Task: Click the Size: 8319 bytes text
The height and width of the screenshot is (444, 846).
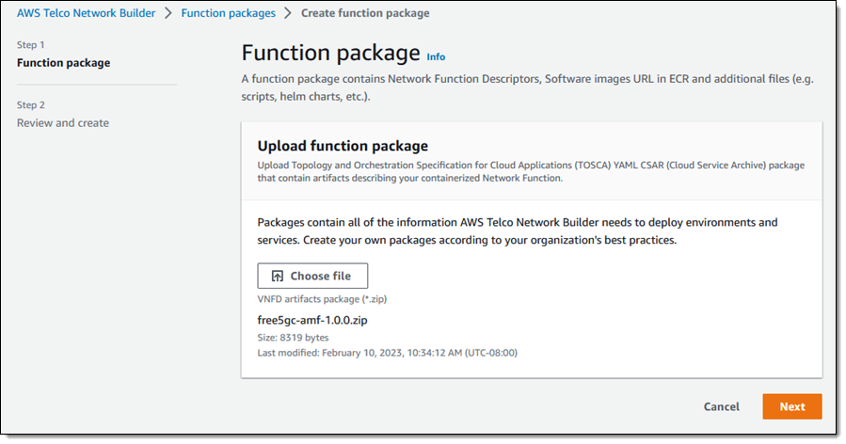Action: click(x=293, y=338)
